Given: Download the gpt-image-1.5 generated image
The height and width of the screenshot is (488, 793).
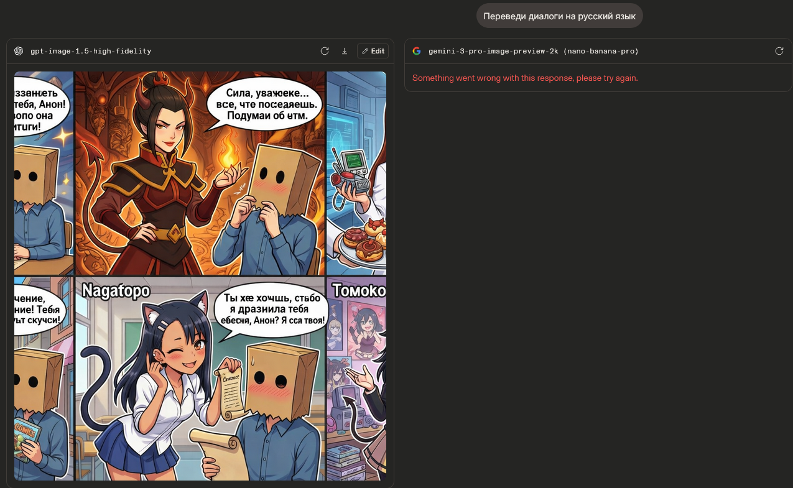Looking at the screenshot, I should 345,51.
